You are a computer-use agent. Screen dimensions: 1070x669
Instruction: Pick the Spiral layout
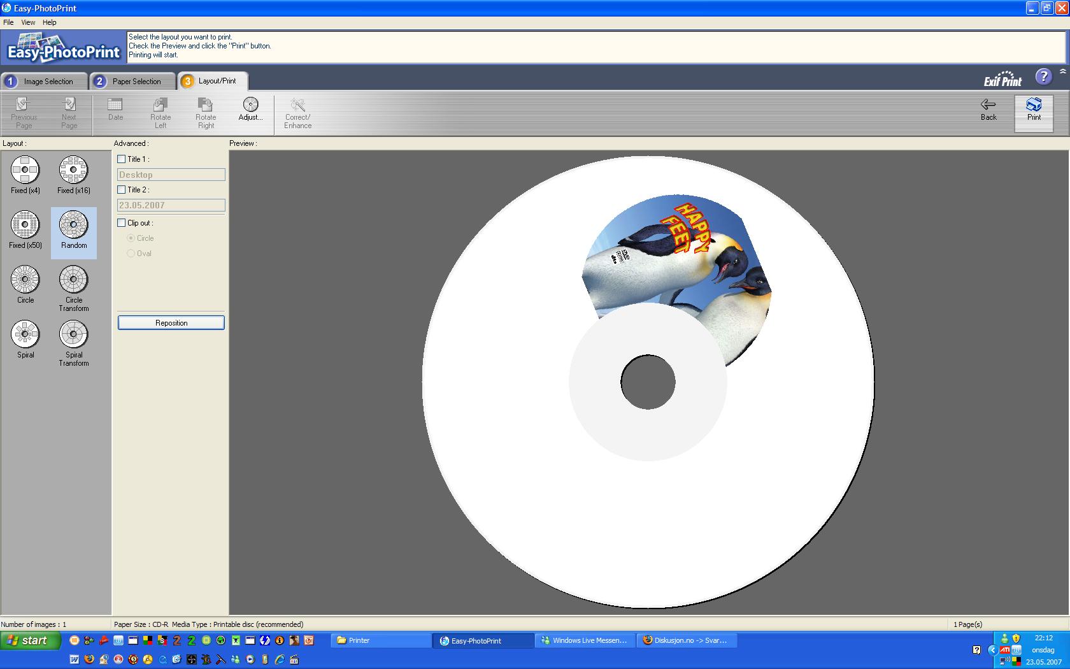25,339
